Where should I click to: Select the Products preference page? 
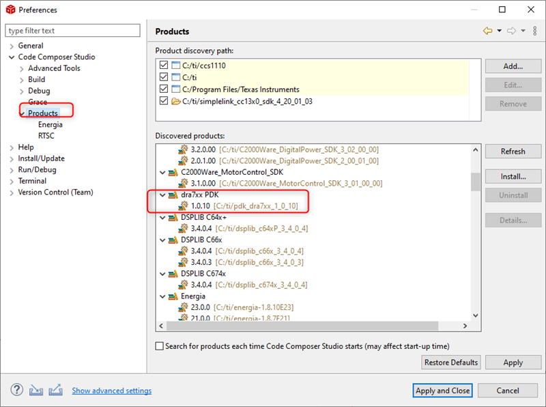43,113
